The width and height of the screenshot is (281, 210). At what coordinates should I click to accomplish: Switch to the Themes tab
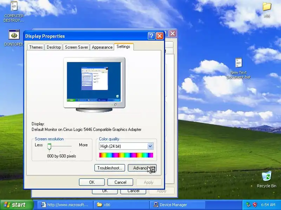click(x=36, y=47)
